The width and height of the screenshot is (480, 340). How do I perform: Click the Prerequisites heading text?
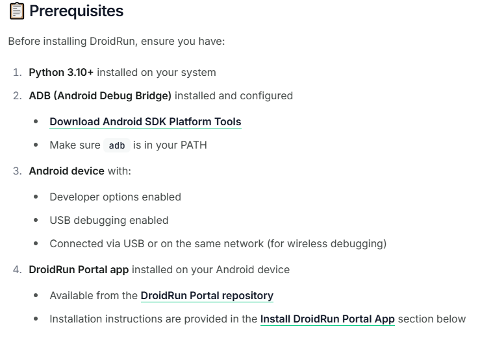click(x=76, y=11)
